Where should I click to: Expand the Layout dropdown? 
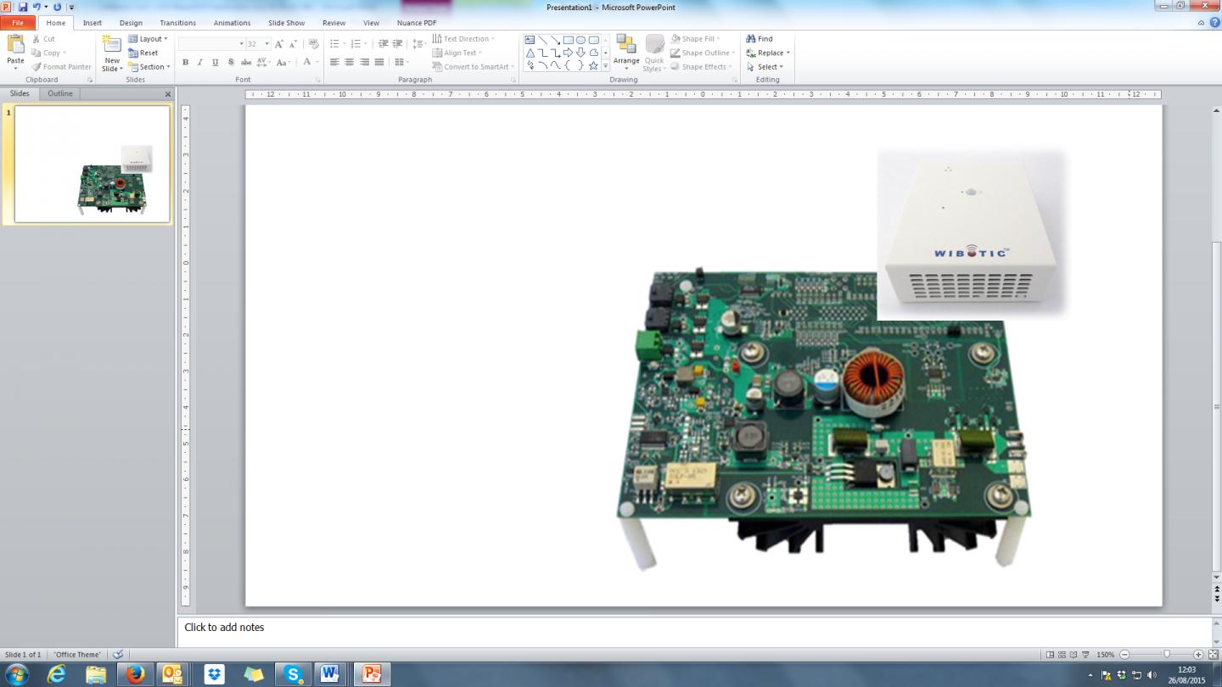click(149, 39)
